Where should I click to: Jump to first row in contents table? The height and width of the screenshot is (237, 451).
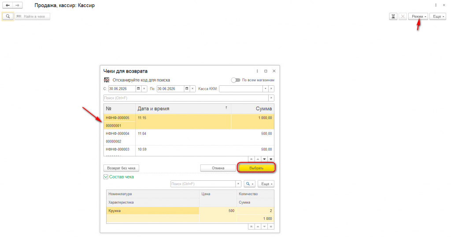pos(251,226)
